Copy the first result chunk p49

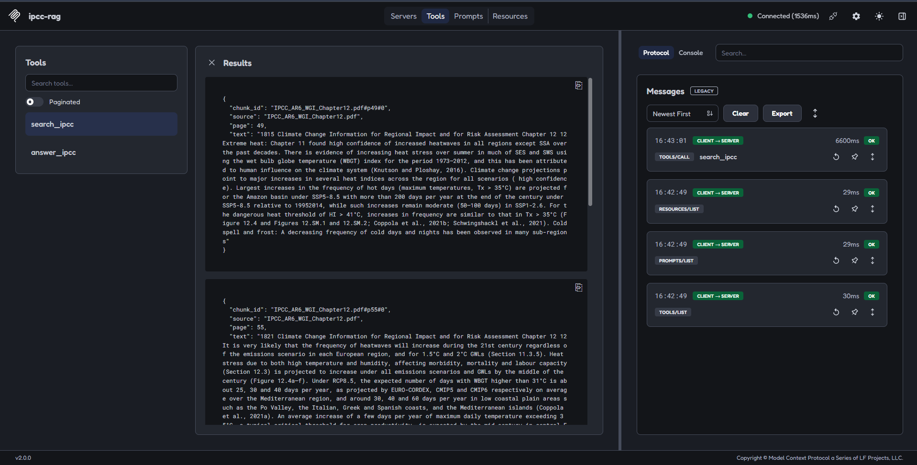(x=579, y=85)
